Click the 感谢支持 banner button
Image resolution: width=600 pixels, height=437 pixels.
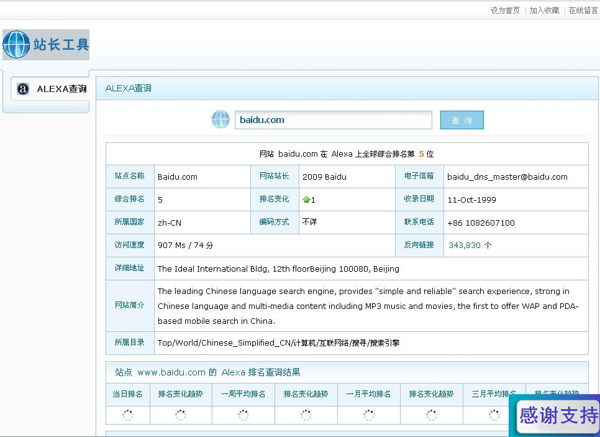pos(558,416)
